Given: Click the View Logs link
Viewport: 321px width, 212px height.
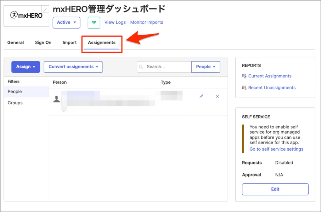Looking at the screenshot, I should [x=115, y=22].
